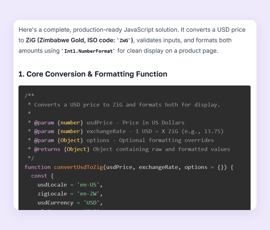This screenshot has height=230, width=270.
Task: Click the "options = {}" parameter in signature
Action: tap(204, 167)
